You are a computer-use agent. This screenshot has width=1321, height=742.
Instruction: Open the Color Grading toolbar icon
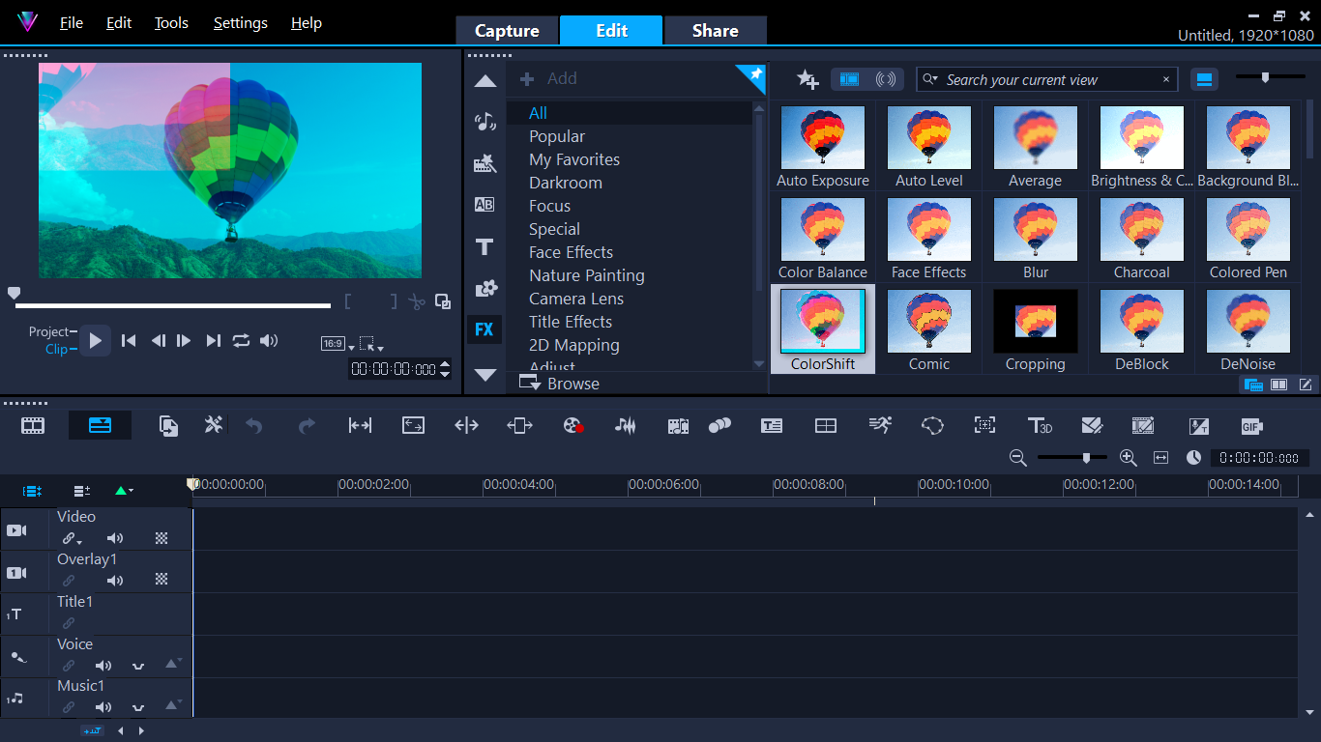pos(573,426)
